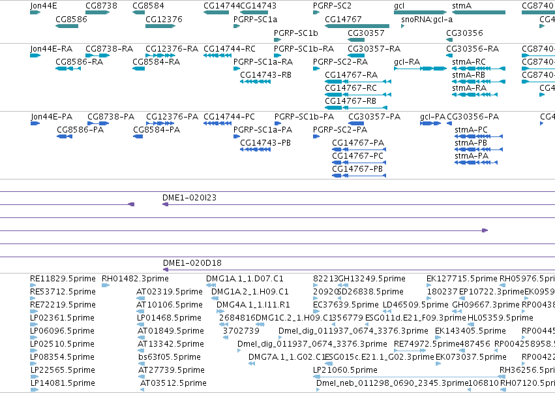
Task: Click protein stmA-PA
Action: point(472,156)
